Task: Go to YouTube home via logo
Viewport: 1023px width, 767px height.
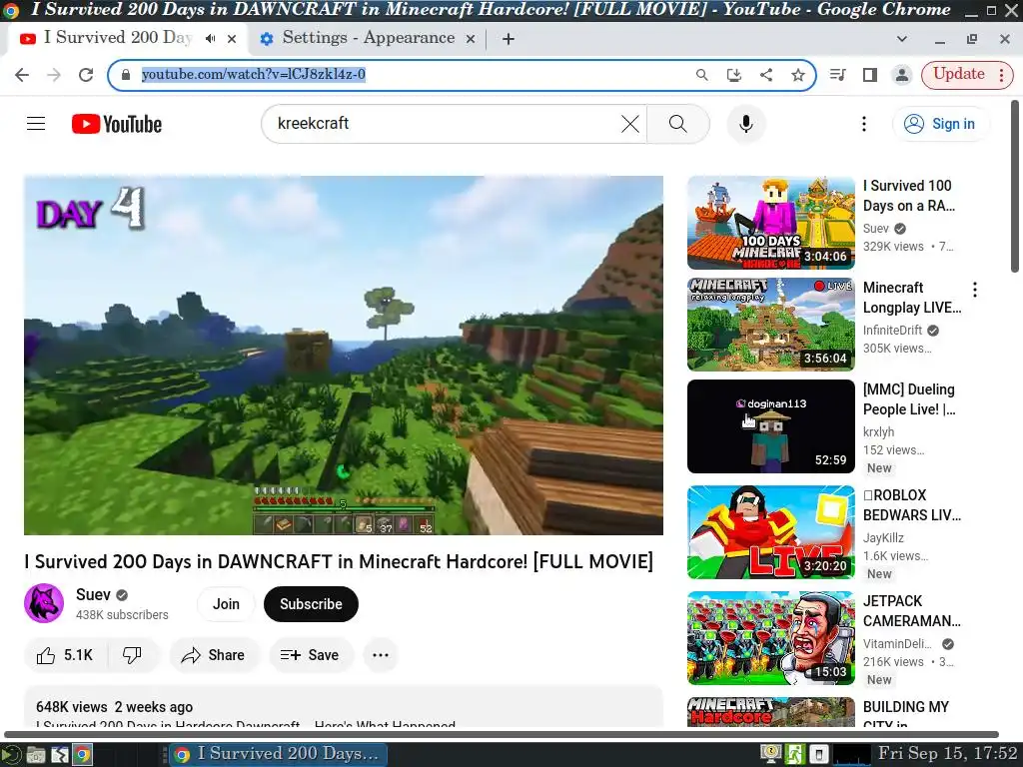Action: (117, 124)
